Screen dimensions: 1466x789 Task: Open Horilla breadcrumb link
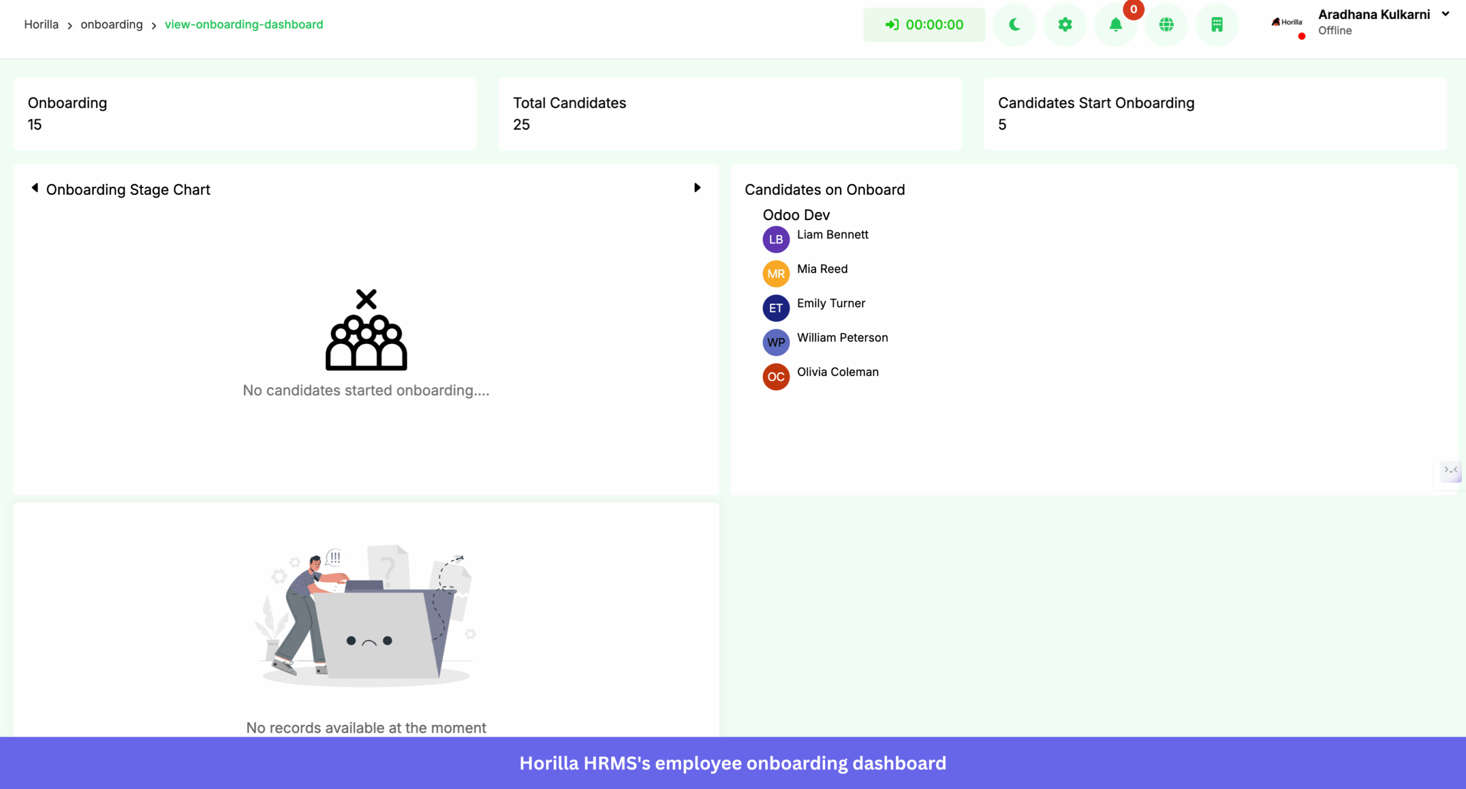tap(41, 25)
